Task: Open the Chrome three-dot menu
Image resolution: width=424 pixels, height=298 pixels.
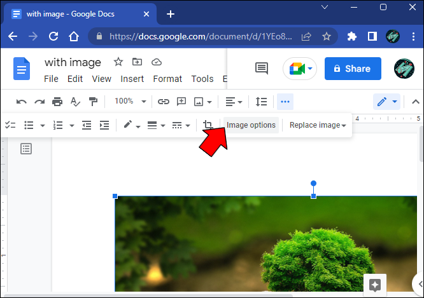Action: (413, 36)
